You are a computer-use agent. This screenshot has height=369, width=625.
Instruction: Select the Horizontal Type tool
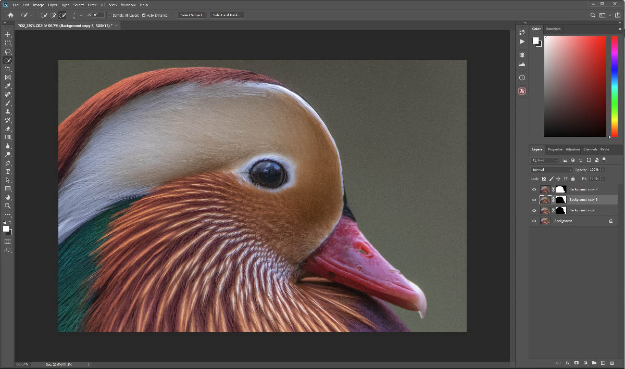click(x=8, y=171)
